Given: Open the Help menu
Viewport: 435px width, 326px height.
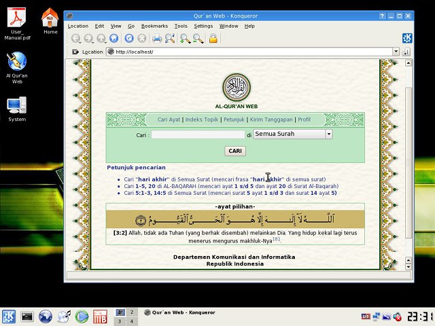Looking at the screenshot, I should point(249,26).
